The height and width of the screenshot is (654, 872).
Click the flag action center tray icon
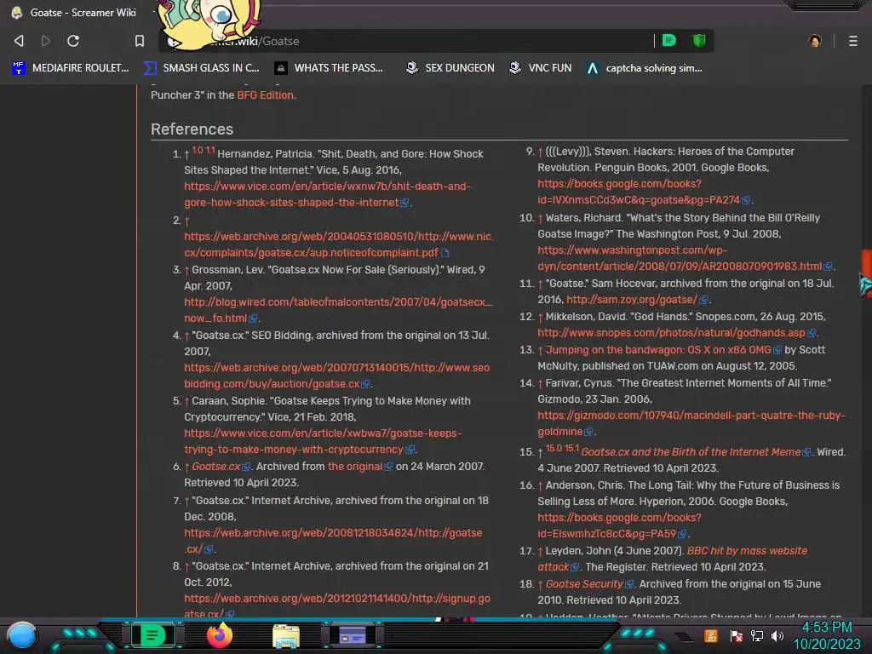(x=736, y=636)
